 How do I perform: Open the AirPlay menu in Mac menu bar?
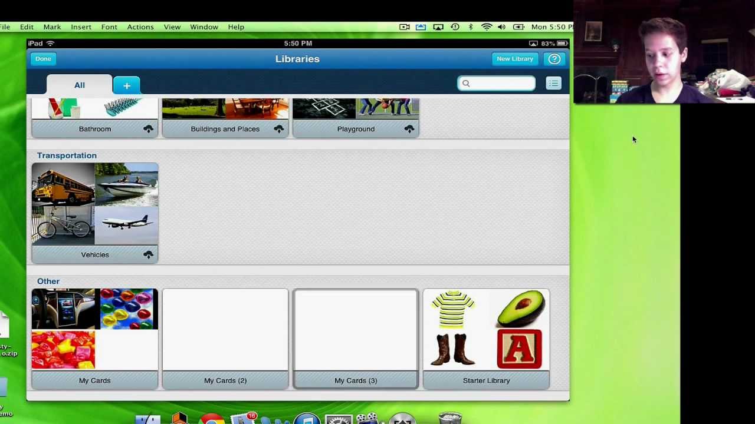438,27
